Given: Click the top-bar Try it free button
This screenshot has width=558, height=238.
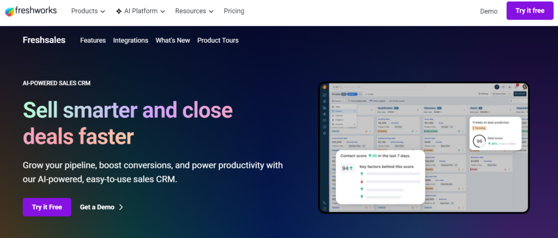Looking at the screenshot, I should click(530, 11).
